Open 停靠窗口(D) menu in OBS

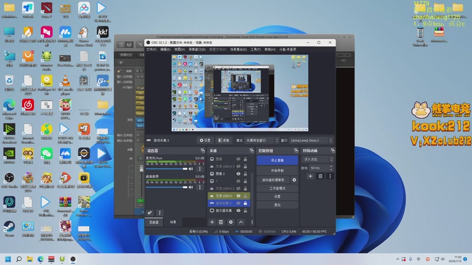[x=197, y=49]
